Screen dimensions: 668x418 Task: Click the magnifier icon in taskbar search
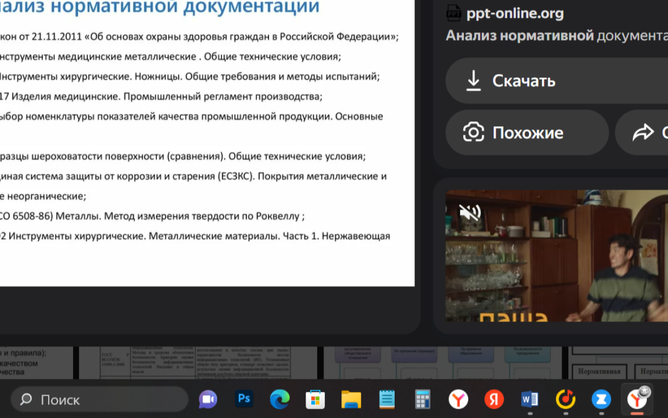point(26,399)
